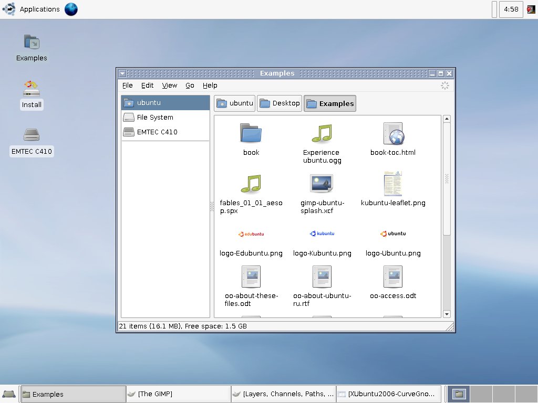Image resolution: width=538 pixels, height=403 pixels.
Task: Open the View menu
Action: [170, 86]
